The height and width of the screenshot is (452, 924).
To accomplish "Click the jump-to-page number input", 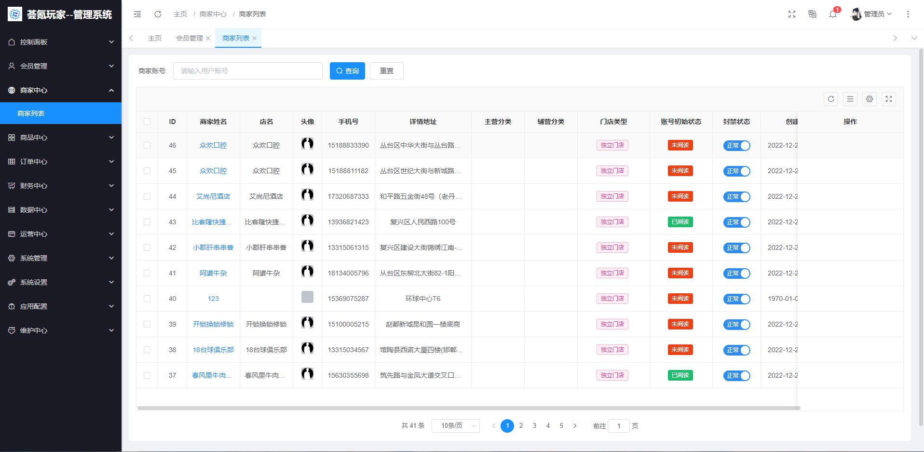I will [x=619, y=425].
